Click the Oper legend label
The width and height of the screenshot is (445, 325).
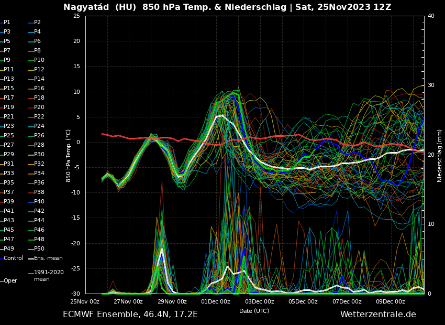(x=10, y=281)
